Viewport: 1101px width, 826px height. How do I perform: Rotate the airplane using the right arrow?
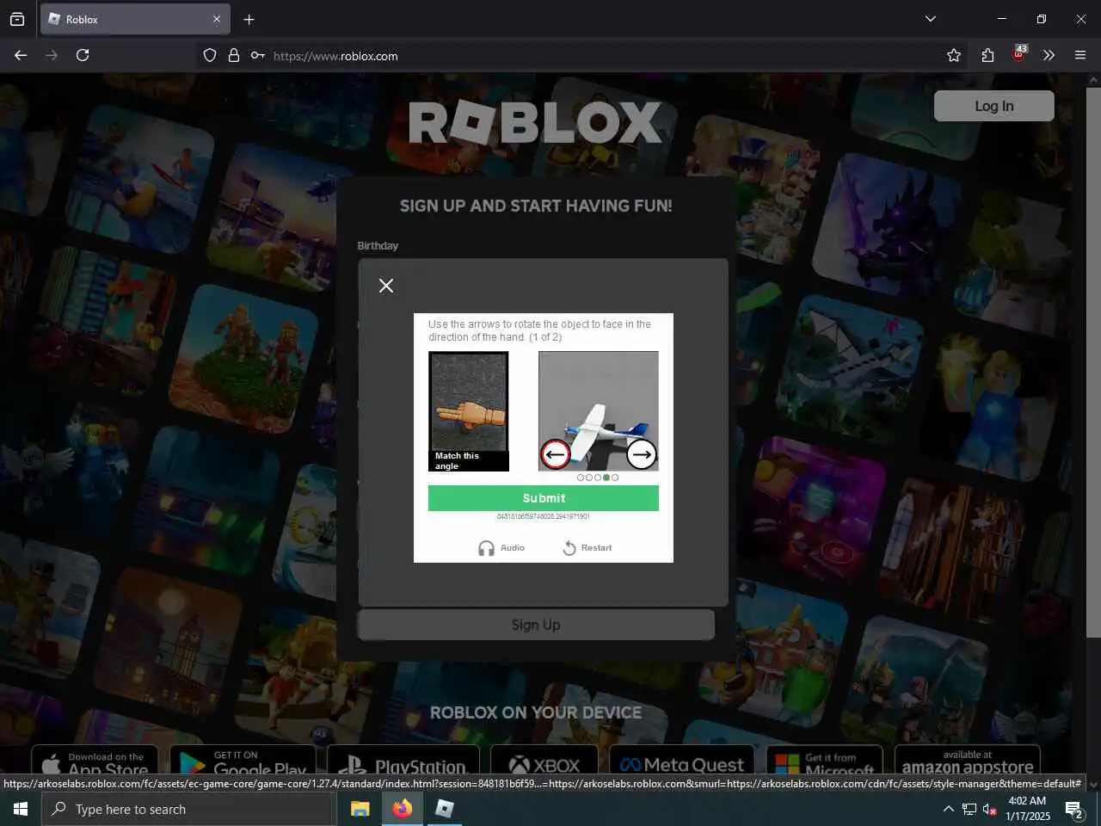(x=642, y=454)
